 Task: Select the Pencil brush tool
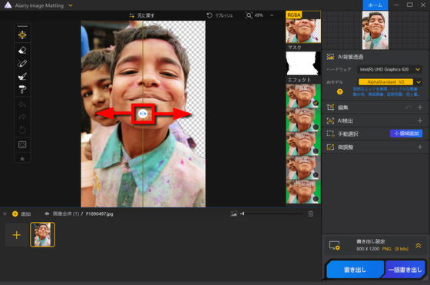(x=22, y=63)
